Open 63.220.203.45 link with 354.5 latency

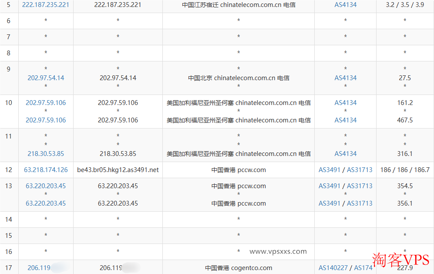tap(46, 186)
